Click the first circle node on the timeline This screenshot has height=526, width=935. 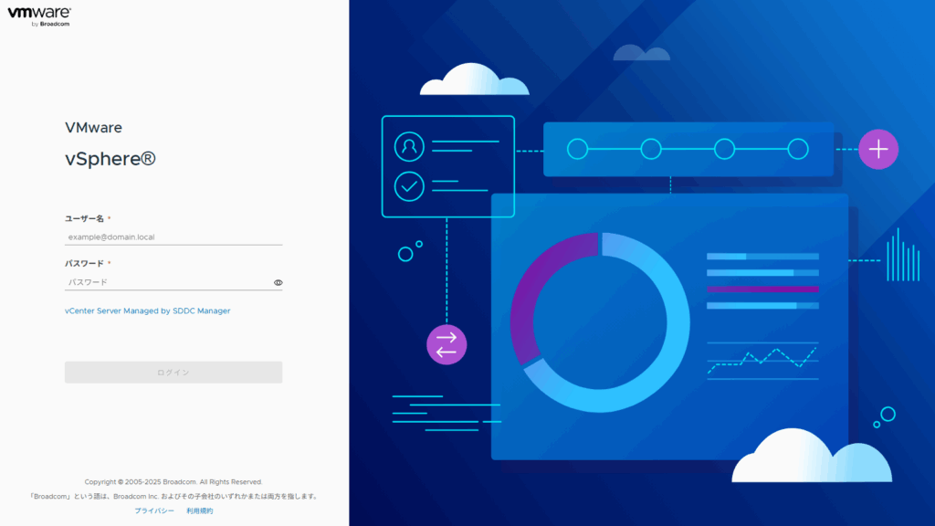point(577,149)
